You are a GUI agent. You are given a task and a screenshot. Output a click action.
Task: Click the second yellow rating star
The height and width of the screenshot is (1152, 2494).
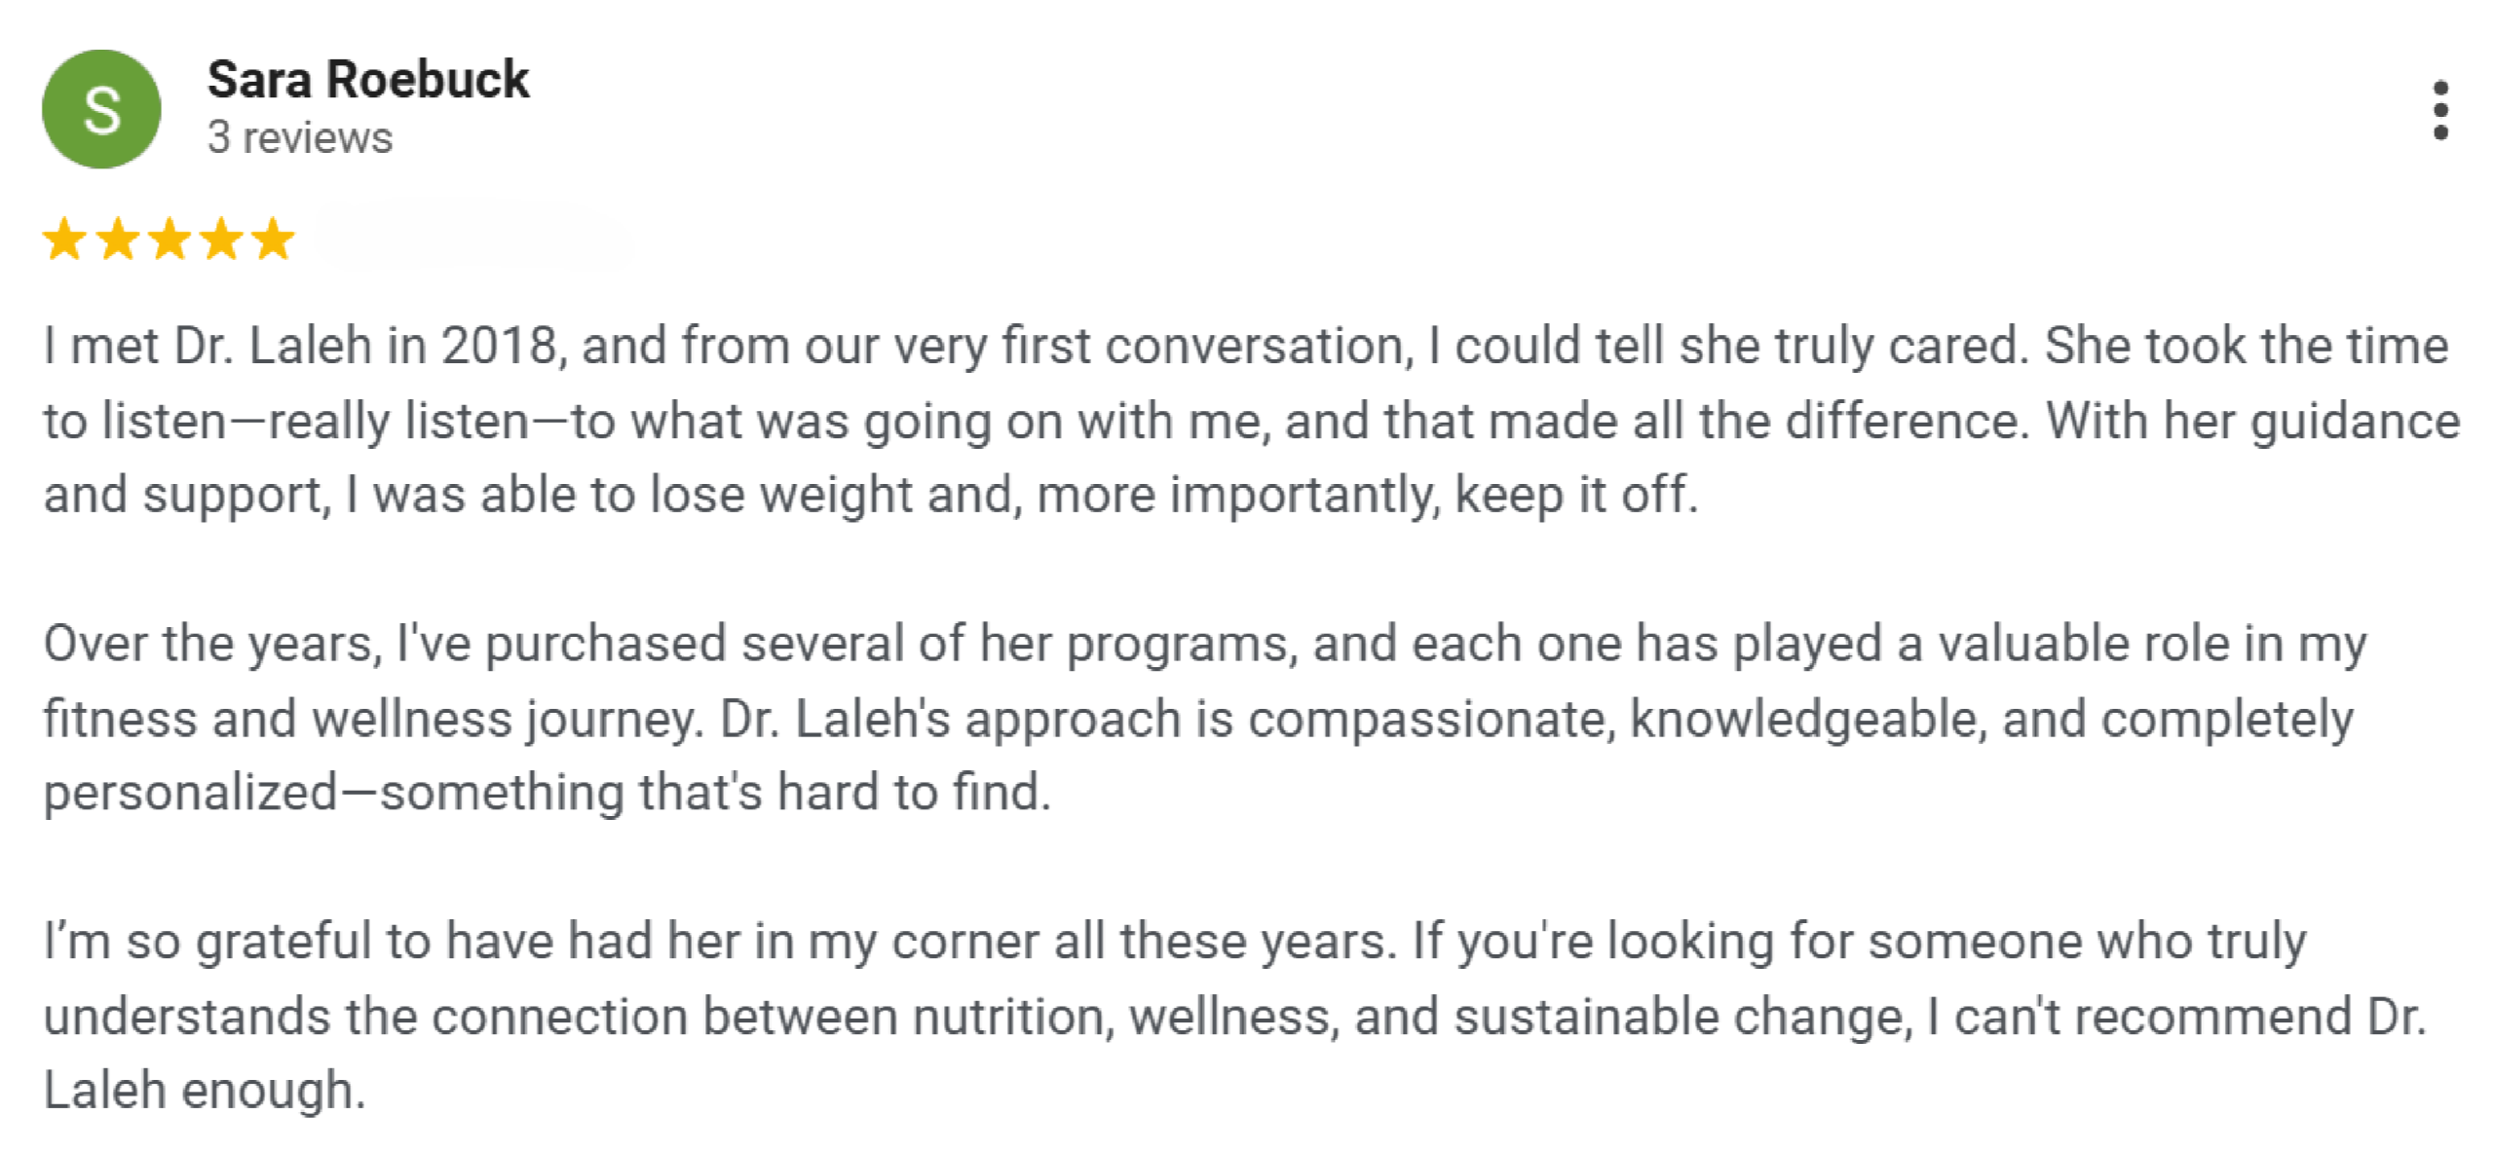(x=117, y=240)
